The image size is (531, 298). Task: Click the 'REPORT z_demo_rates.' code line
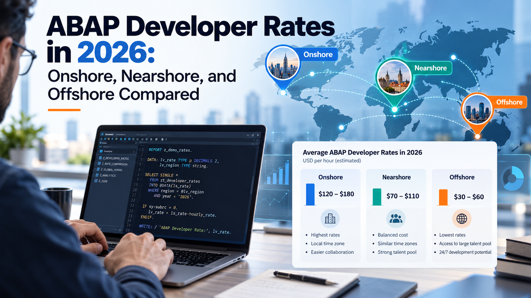170,150
